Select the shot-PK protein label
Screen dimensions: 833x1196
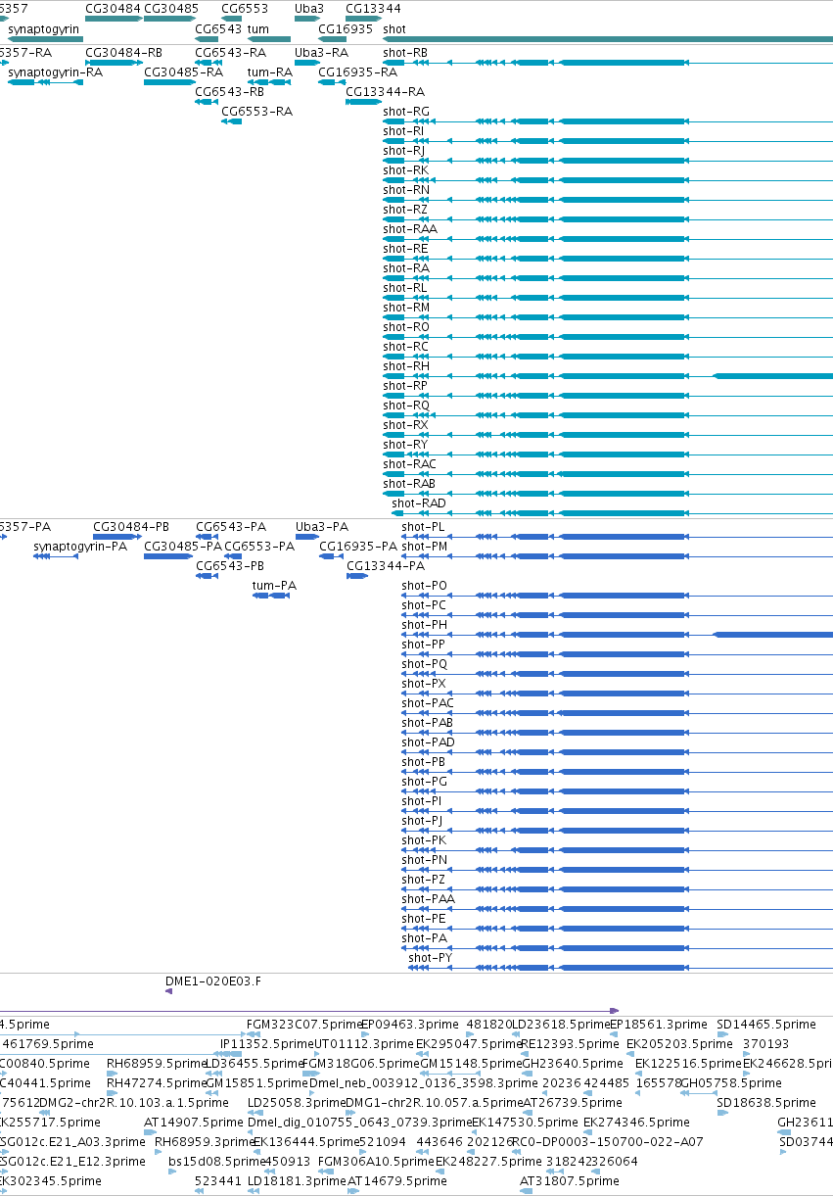pos(424,840)
